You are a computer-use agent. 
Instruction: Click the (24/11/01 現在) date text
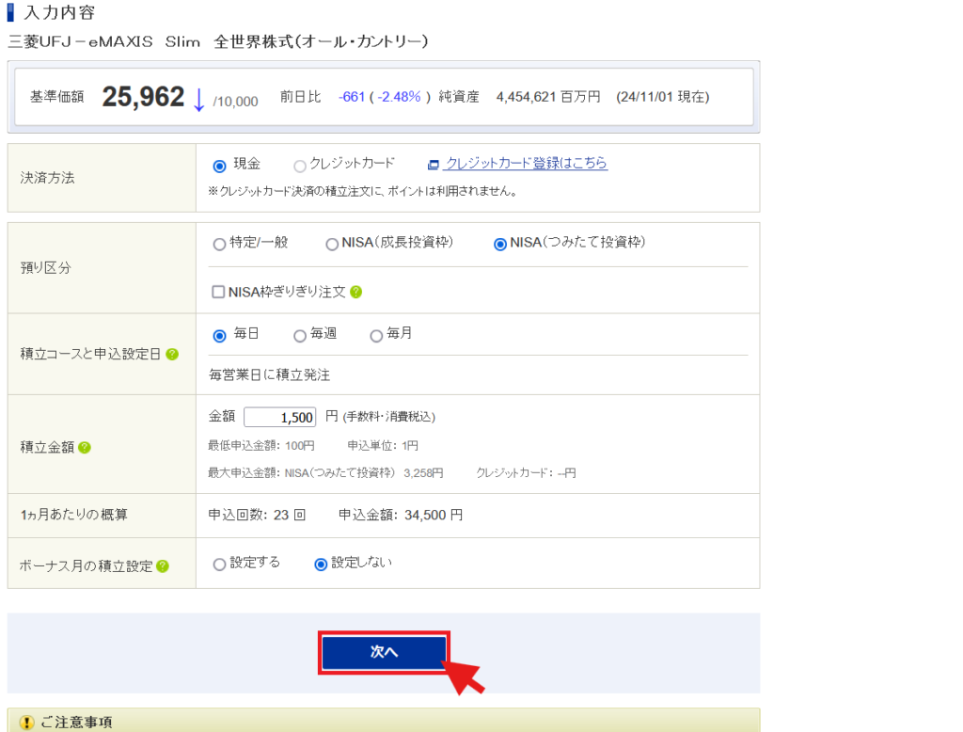(x=663, y=97)
